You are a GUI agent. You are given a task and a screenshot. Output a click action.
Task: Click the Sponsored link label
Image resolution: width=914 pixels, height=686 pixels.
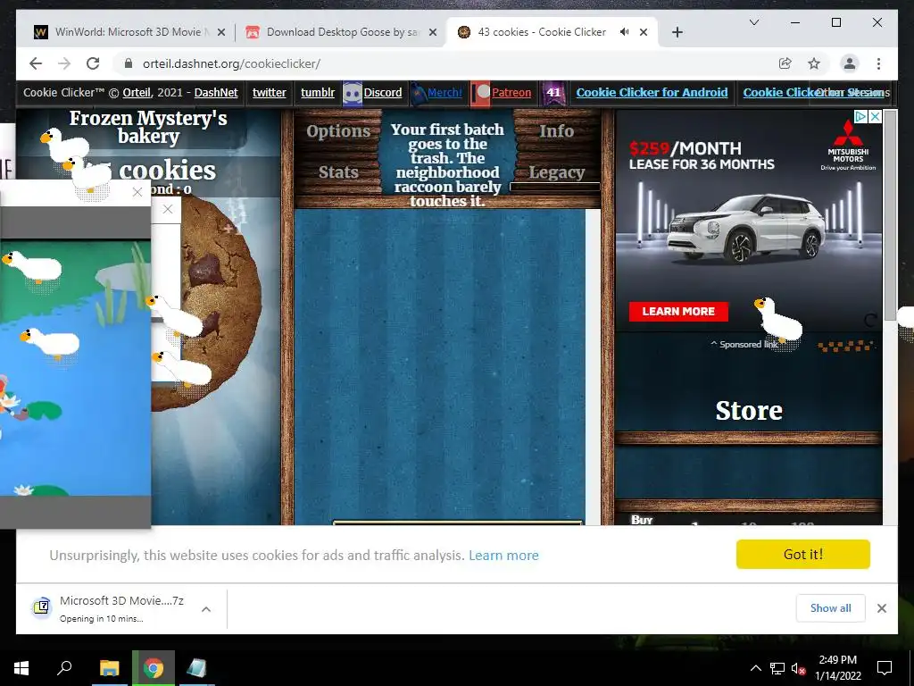click(744, 344)
